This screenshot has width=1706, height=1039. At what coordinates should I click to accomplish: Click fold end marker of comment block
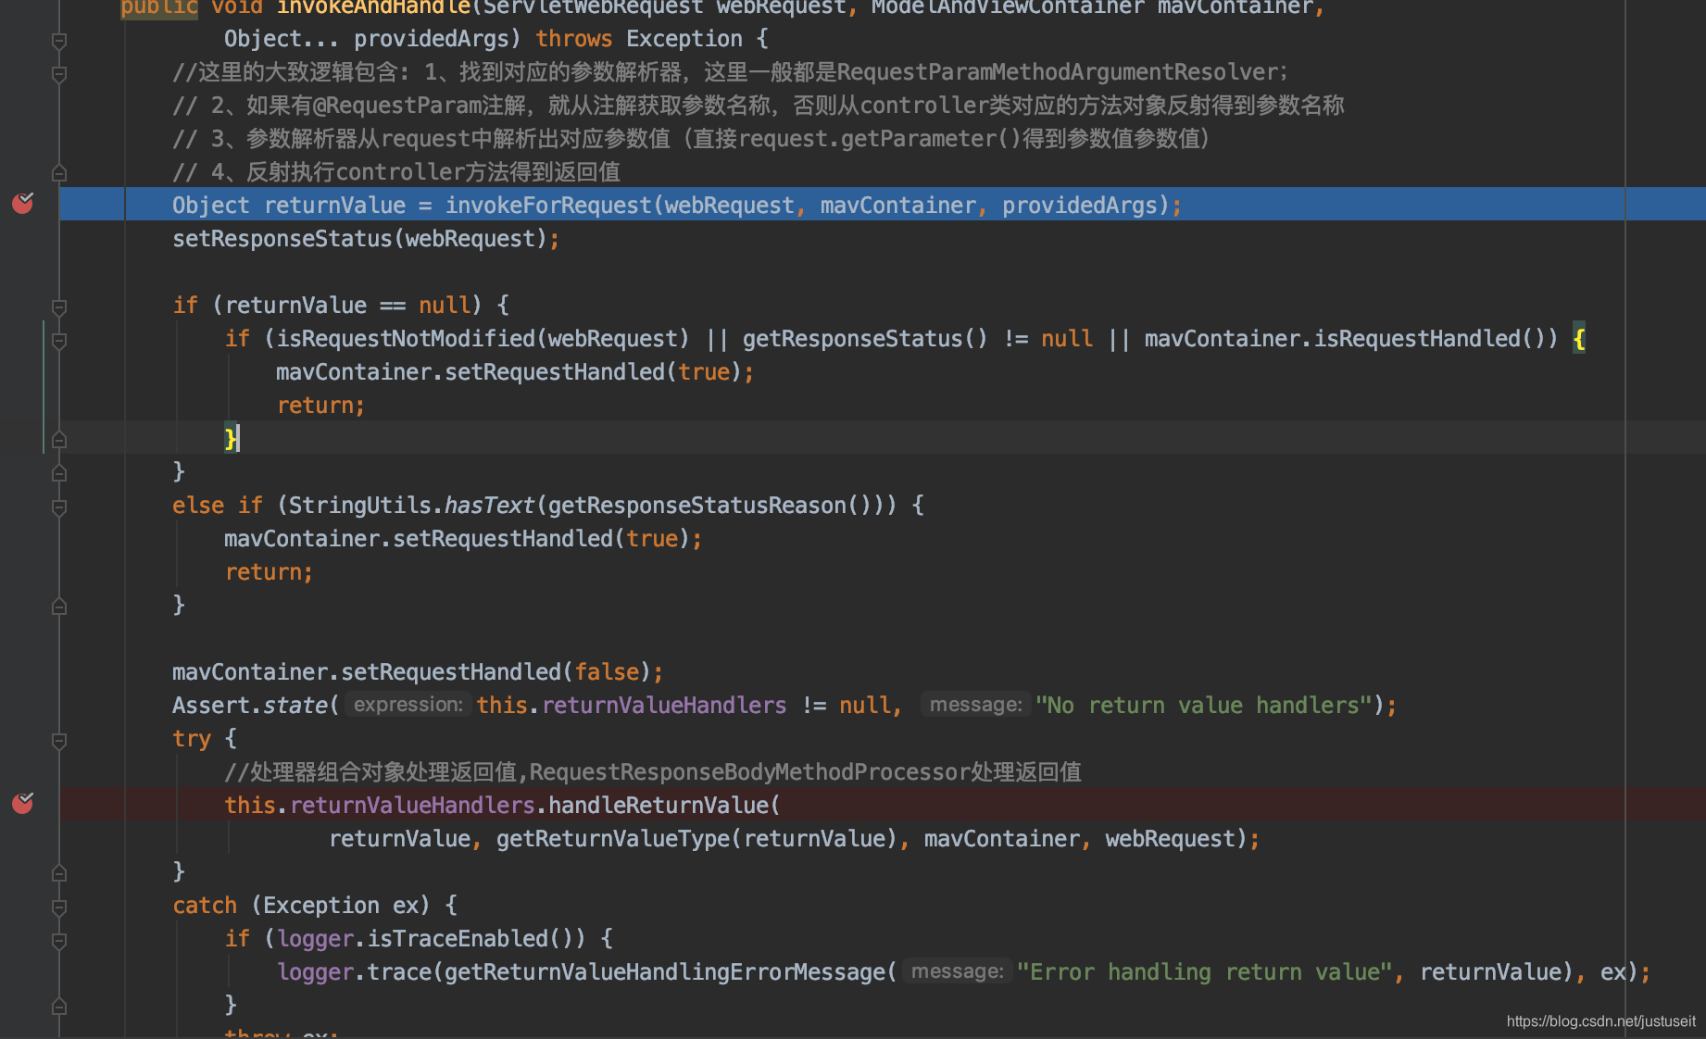tap(59, 173)
